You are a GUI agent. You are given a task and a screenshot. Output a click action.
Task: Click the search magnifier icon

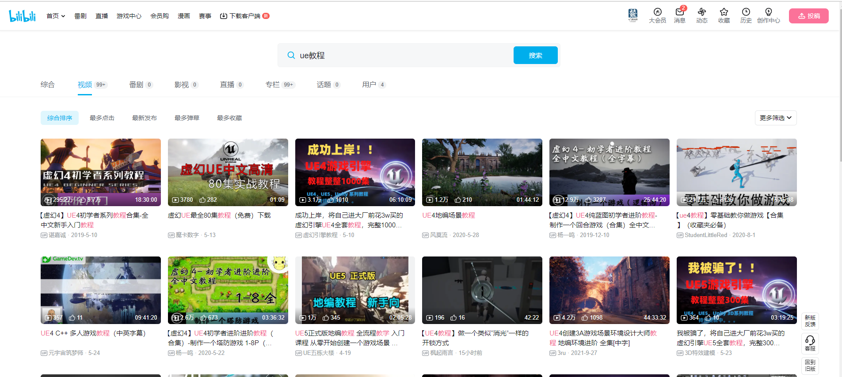click(291, 55)
